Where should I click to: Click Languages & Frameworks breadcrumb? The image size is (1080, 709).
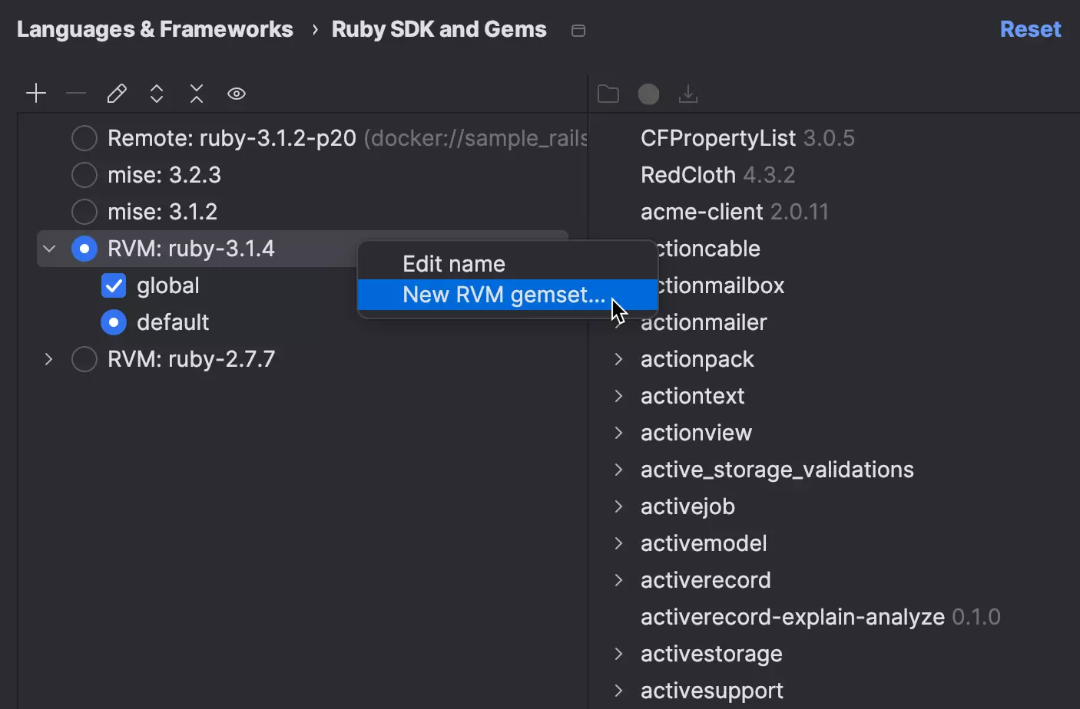pyautogui.click(x=155, y=30)
